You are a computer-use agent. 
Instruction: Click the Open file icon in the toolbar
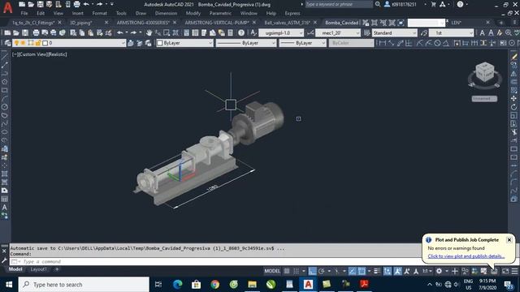[x=16, y=32]
